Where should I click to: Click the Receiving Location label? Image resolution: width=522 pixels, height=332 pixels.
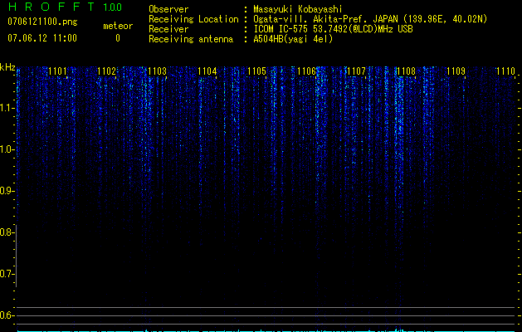click(x=193, y=19)
